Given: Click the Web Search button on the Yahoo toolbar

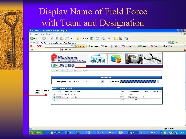Looking at the screenshot, I should click(x=80, y=46).
